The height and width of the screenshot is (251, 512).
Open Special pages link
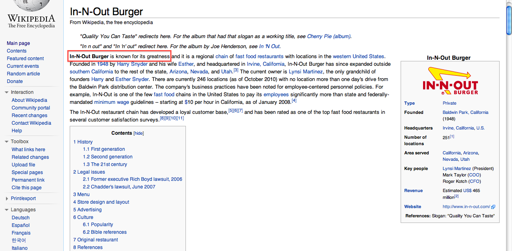(x=27, y=172)
